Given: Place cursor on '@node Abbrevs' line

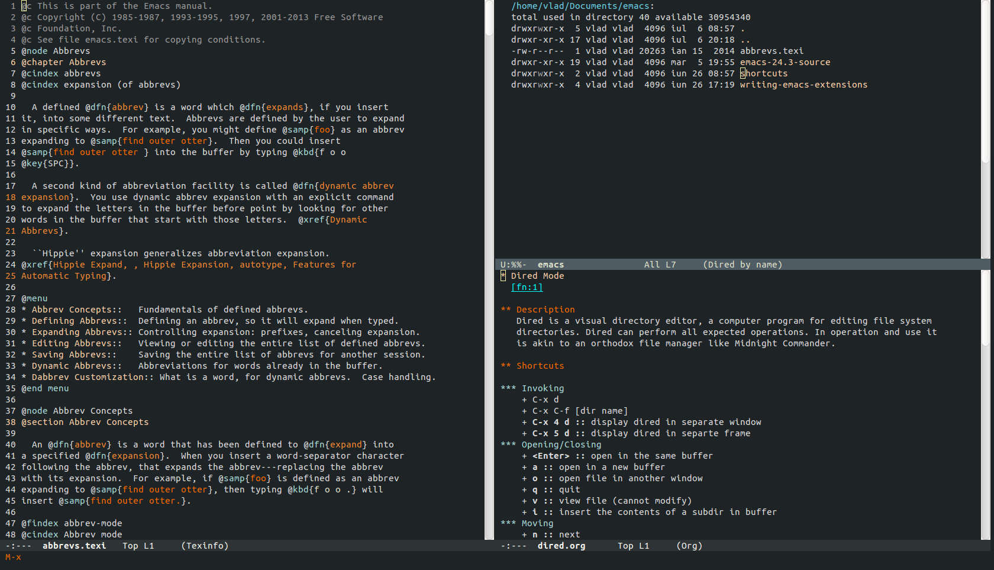Looking at the screenshot, I should click(56, 51).
